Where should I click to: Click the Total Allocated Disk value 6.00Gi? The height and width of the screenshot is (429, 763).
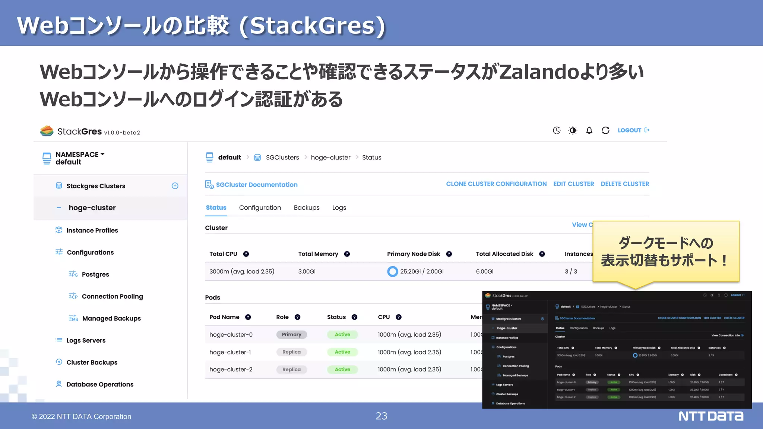click(x=484, y=271)
